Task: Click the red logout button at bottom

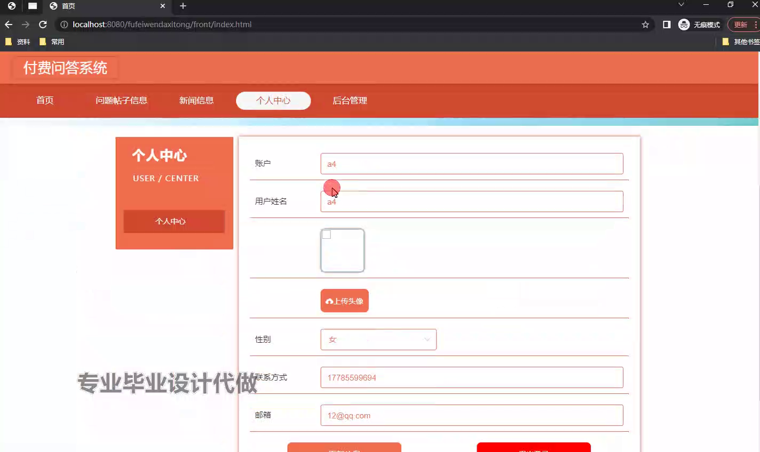Action: [x=534, y=447]
